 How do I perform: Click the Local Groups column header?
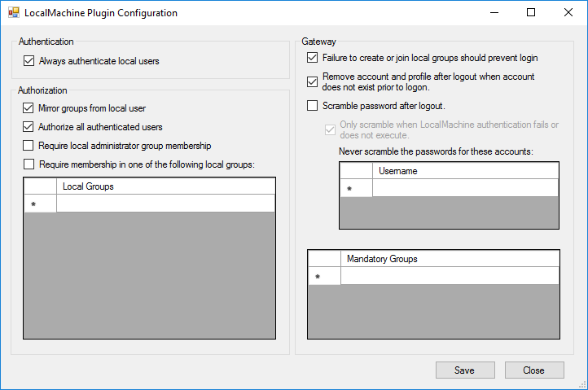[165, 186]
